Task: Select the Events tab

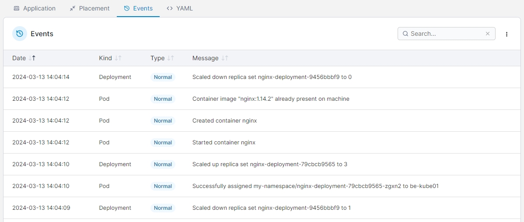Action: [138, 8]
